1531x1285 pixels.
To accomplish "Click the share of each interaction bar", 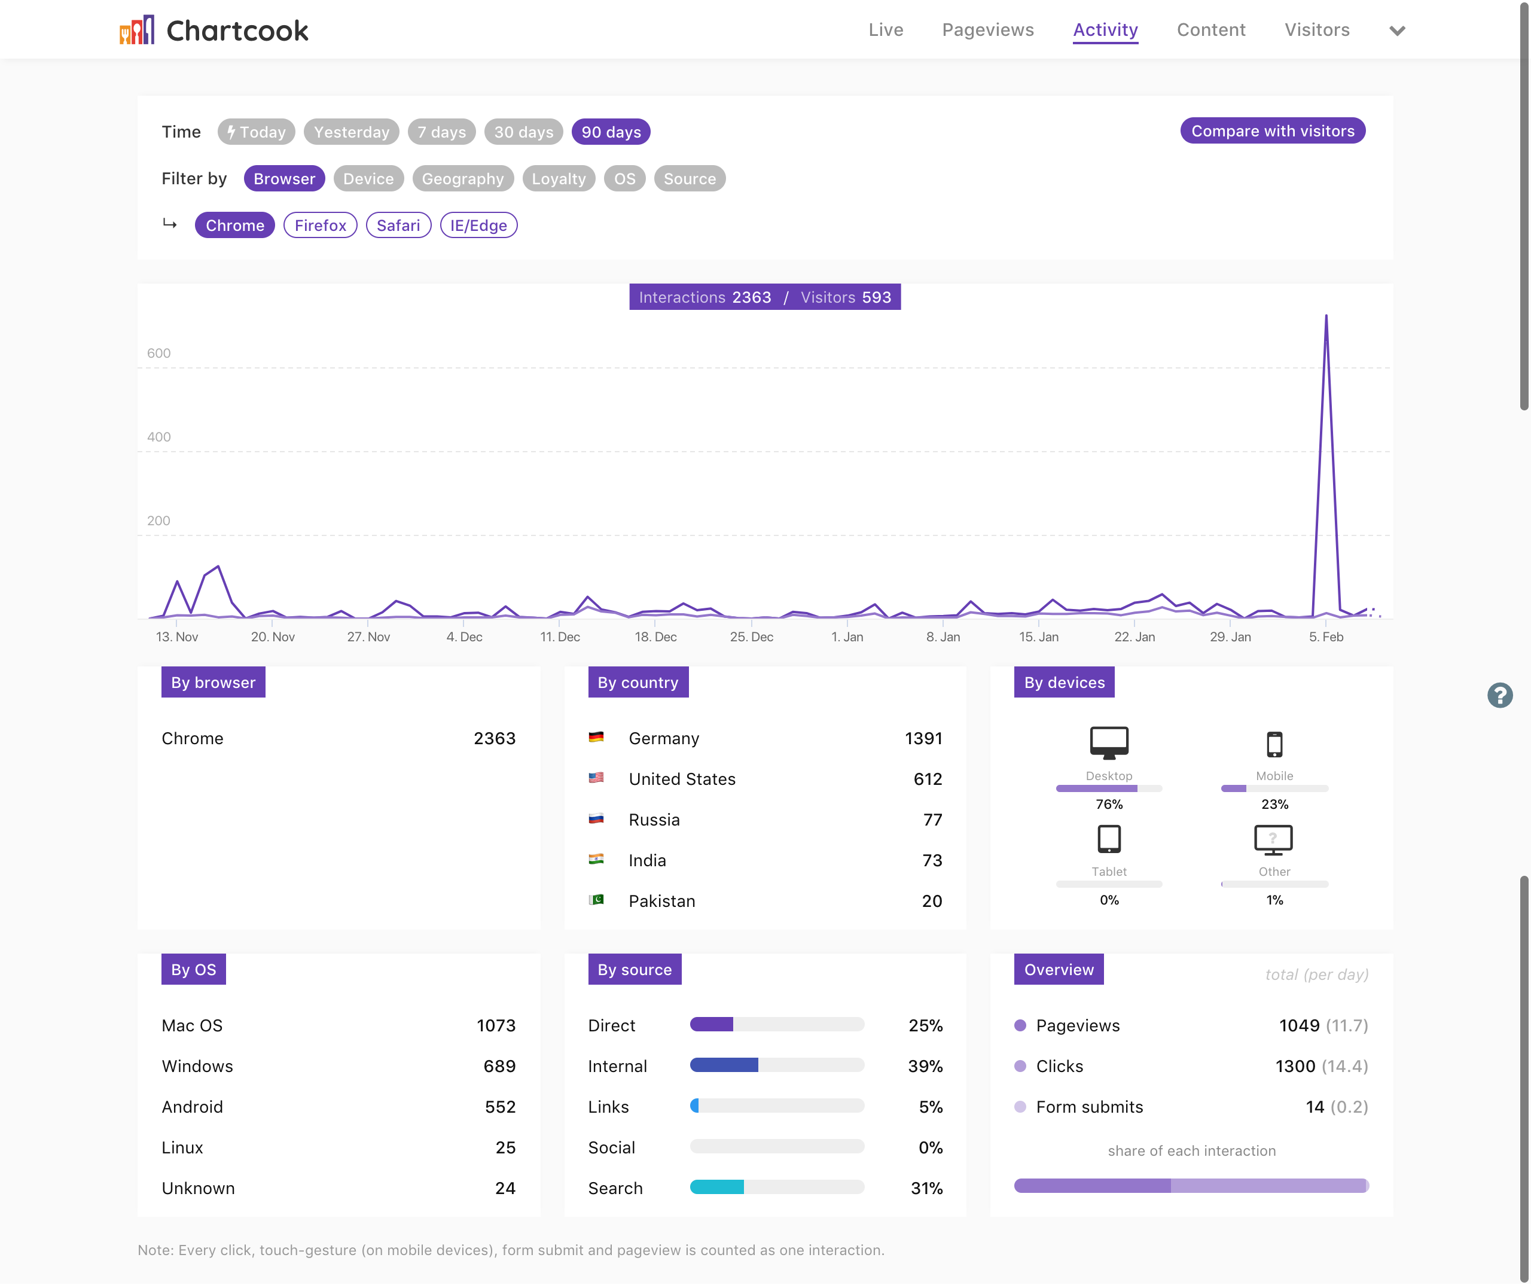I will coord(1191,1186).
